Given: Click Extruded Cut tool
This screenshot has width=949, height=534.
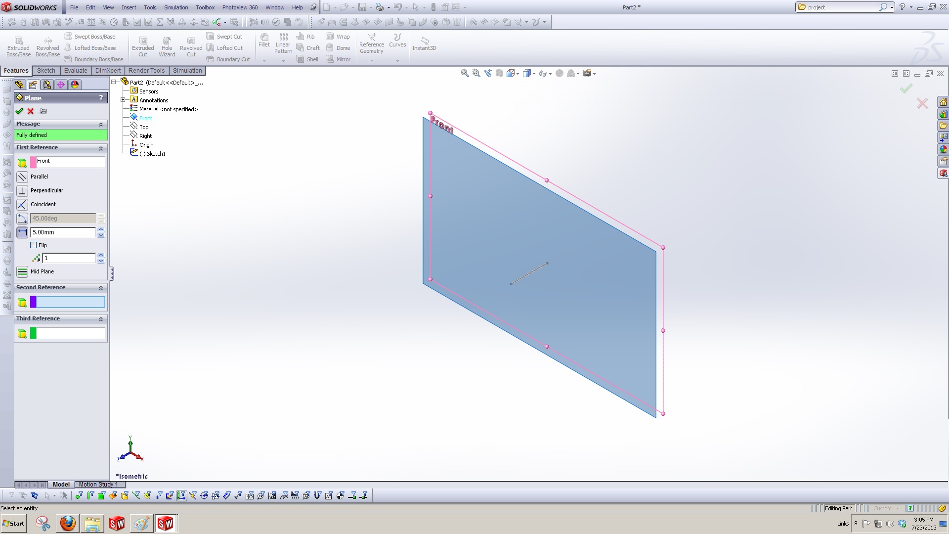Looking at the screenshot, I should pyautogui.click(x=143, y=46).
